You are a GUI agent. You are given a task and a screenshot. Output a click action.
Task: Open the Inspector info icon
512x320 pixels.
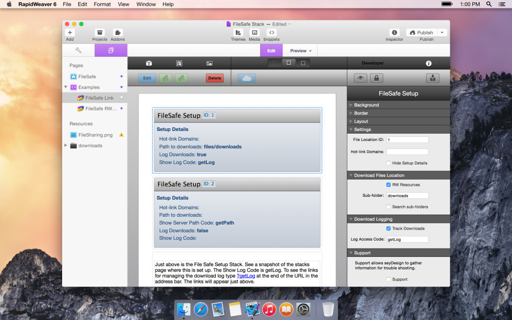pyautogui.click(x=394, y=32)
